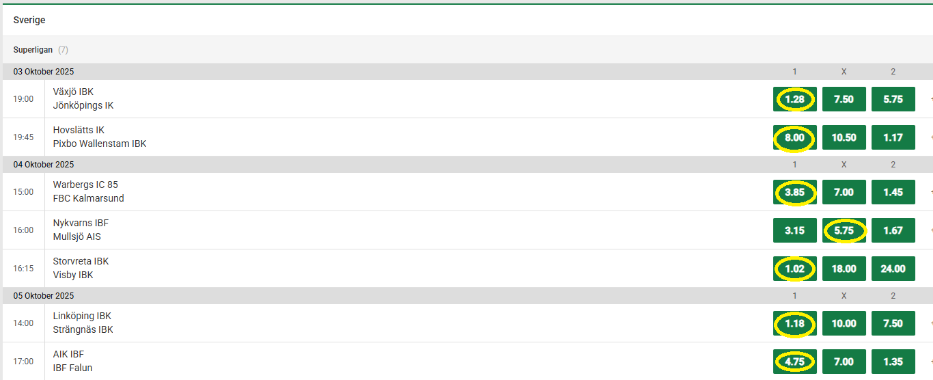This screenshot has width=933, height=380.
Task: Select draw odds 10.50 for Hovslätts–Pixbo
Action: [x=844, y=137]
